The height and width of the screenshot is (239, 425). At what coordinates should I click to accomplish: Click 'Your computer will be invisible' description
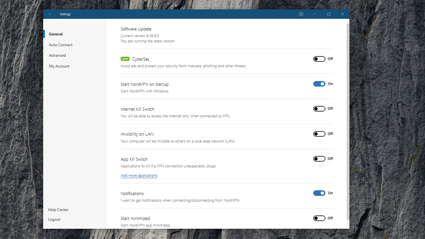coord(178,141)
